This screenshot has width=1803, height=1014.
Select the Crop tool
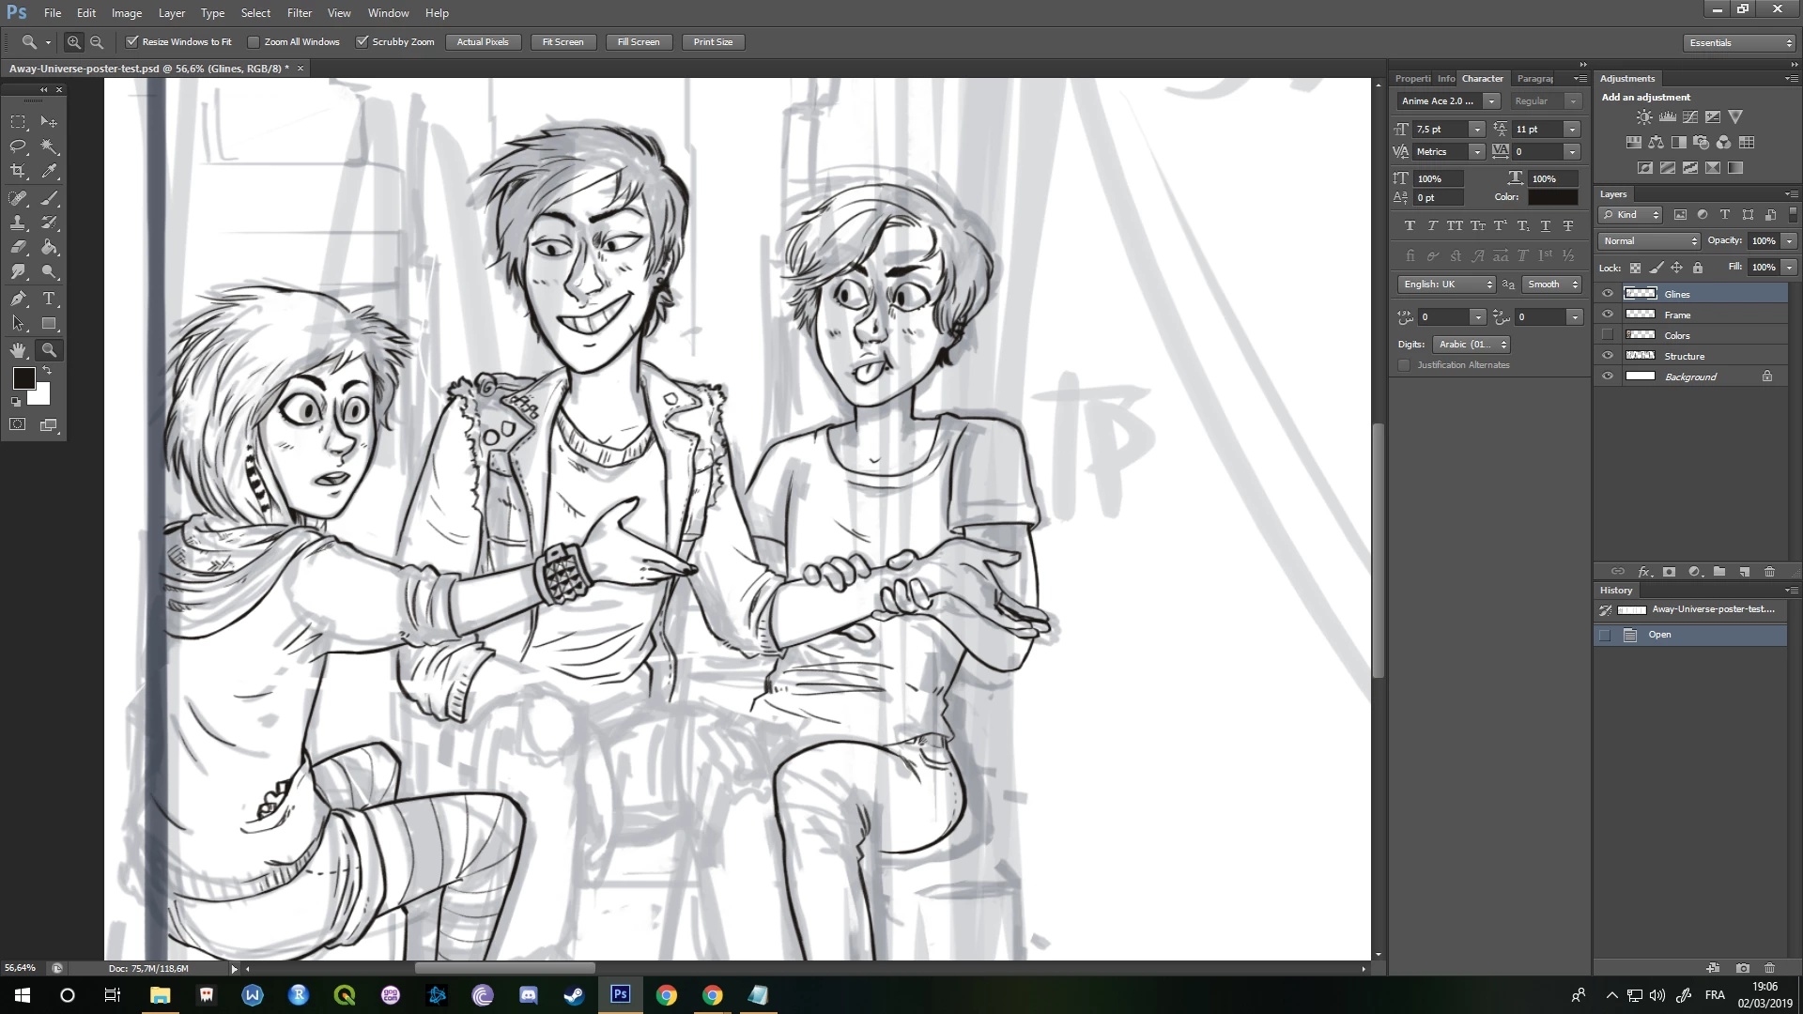tap(18, 171)
